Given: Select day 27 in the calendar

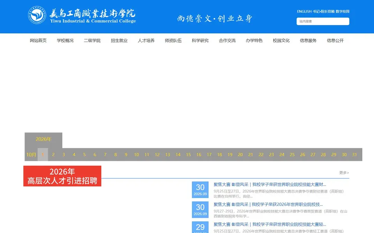Looking at the screenshot, I should tap(313, 155).
